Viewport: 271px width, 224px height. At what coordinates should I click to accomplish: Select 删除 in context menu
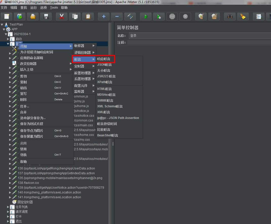46,99
